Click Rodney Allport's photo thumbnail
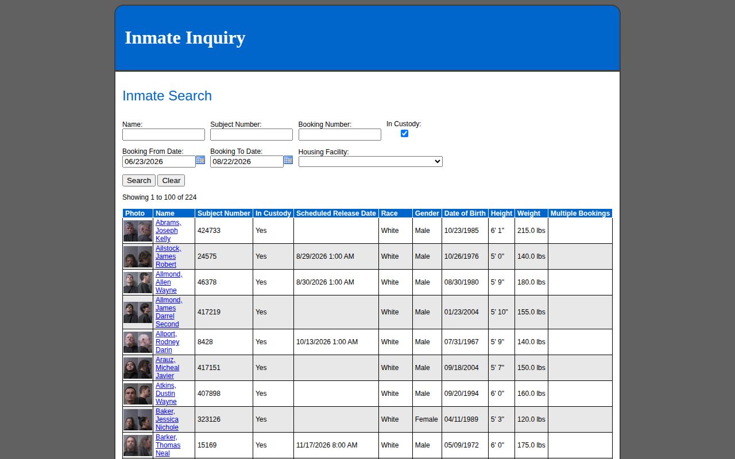Viewport: 735px width, 459px height. pos(138,342)
